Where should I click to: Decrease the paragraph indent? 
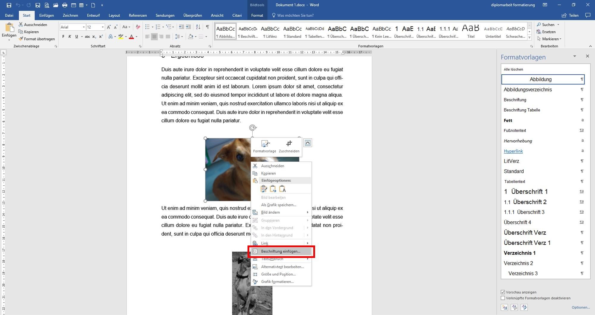[181, 27]
